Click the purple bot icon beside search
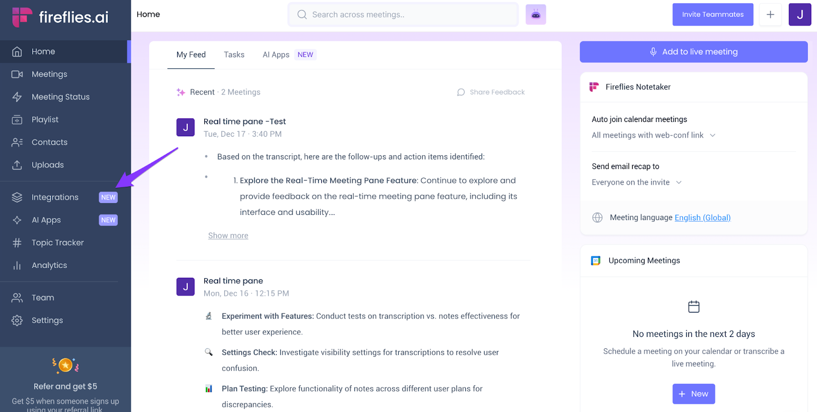The image size is (817, 412). 536,15
